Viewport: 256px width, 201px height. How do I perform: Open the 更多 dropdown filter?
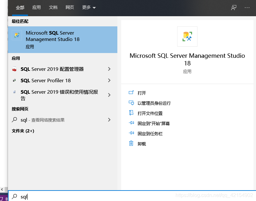(x=89, y=8)
